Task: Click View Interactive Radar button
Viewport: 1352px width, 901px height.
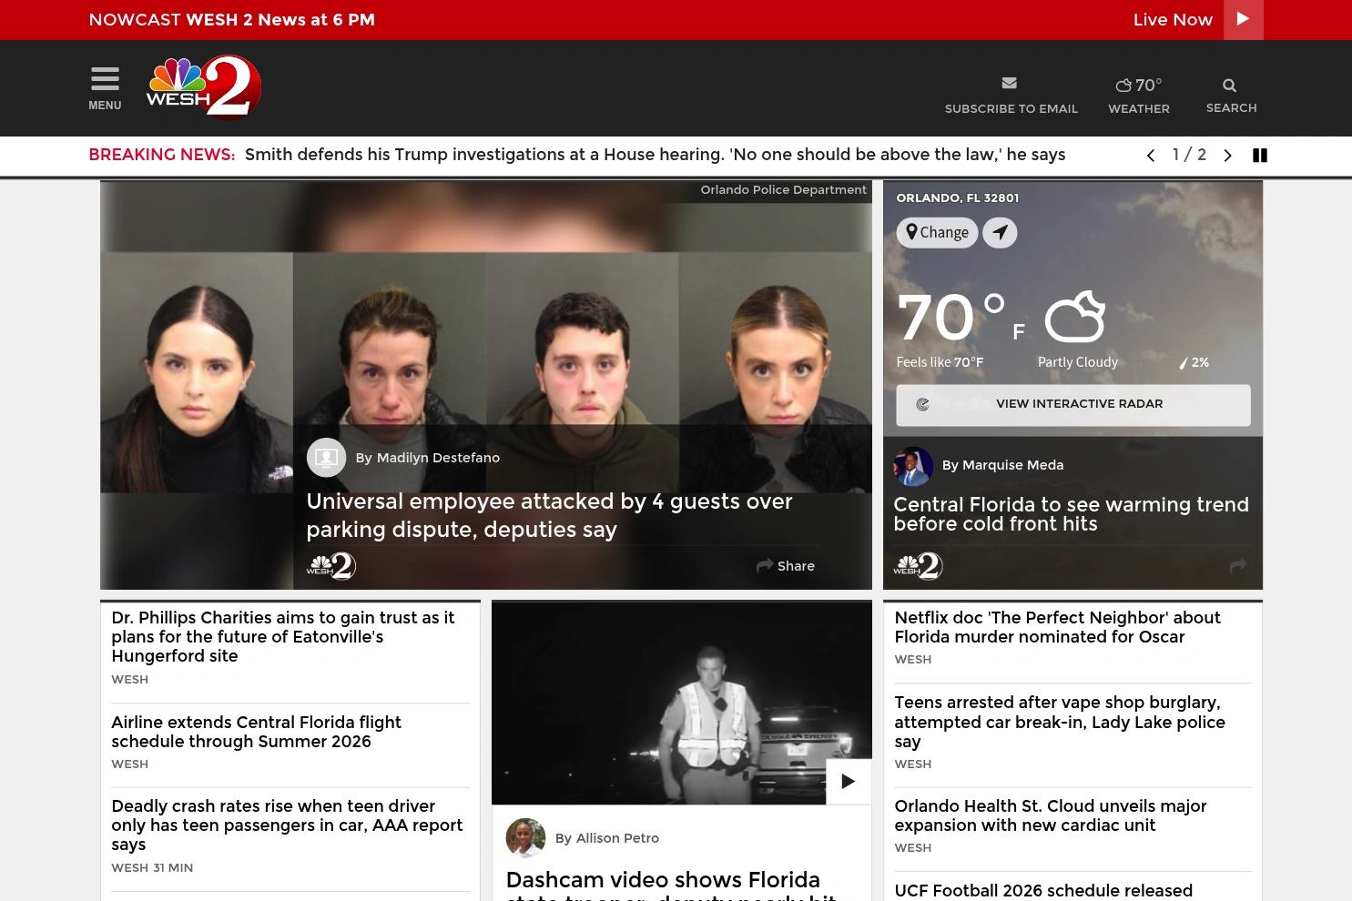Action: tap(1073, 405)
